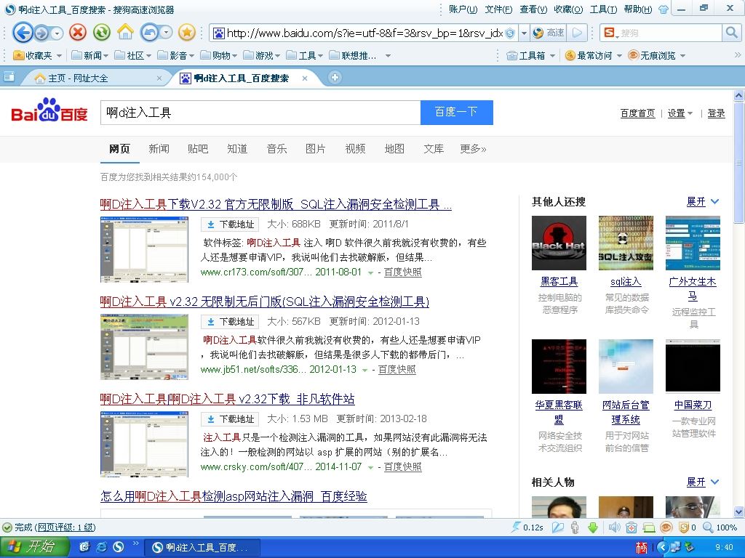Select the 文库 search category tab
745x558 pixels.
434,149
